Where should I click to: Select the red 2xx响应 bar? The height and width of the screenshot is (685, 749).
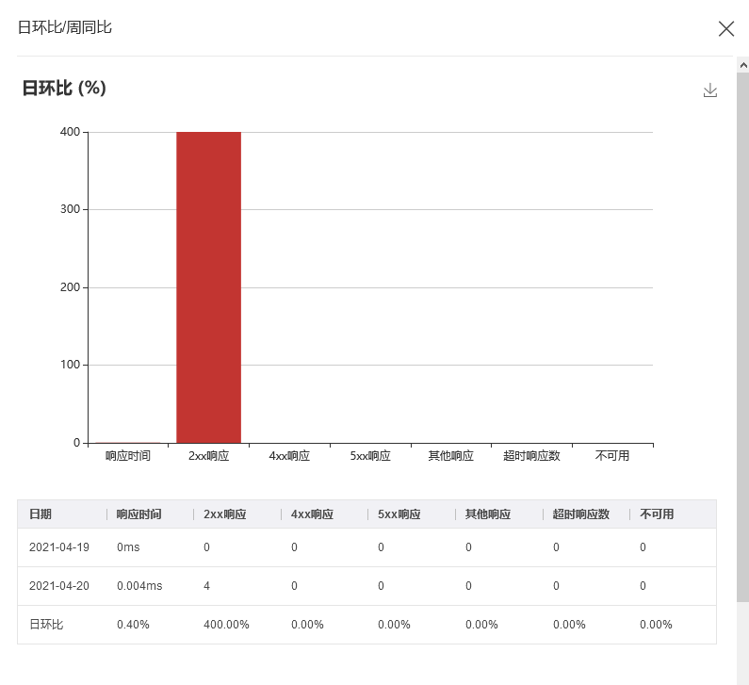(x=209, y=287)
